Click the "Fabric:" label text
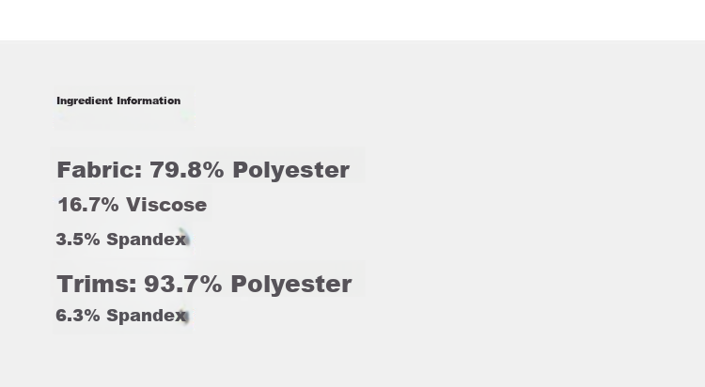 (x=100, y=170)
